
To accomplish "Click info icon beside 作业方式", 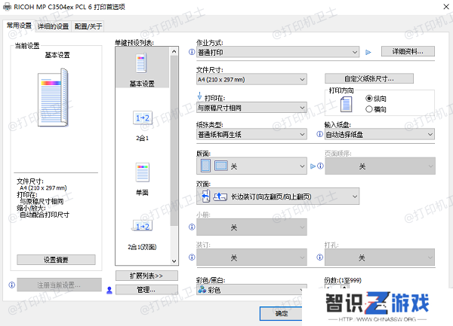I will pyautogui.click(x=192, y=52).
